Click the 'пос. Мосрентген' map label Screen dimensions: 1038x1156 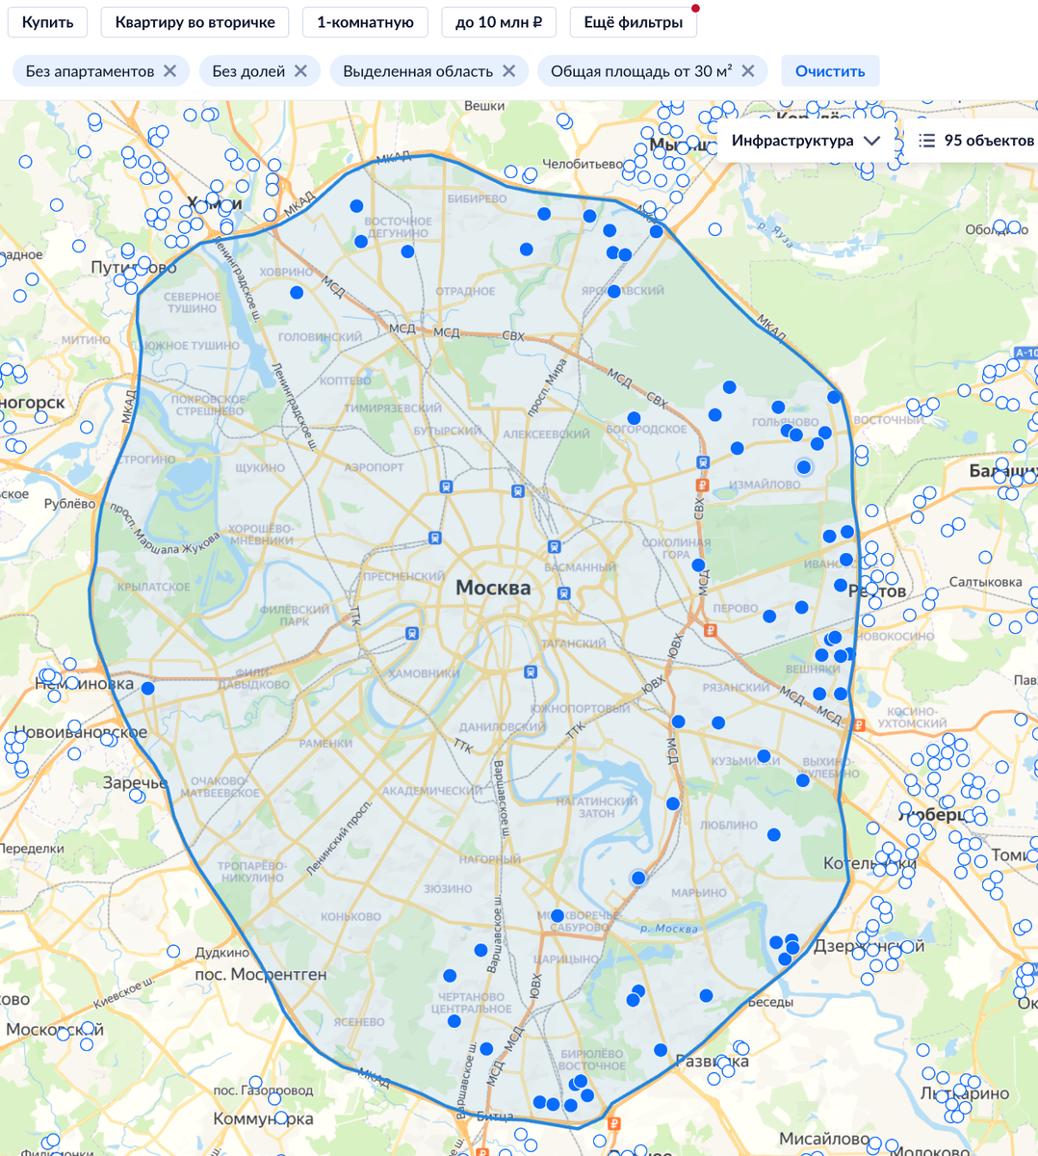click(261, 974)
